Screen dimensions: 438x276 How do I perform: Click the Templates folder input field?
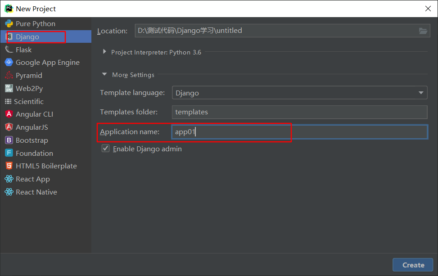[299, 112]
